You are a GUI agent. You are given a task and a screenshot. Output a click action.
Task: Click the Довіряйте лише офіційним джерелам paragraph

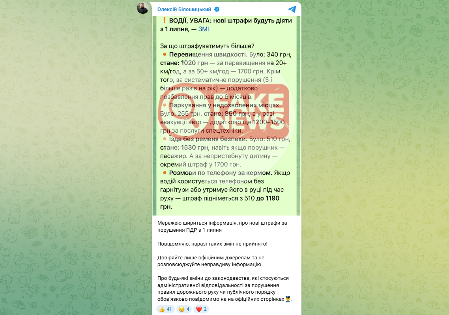[211, 261]
